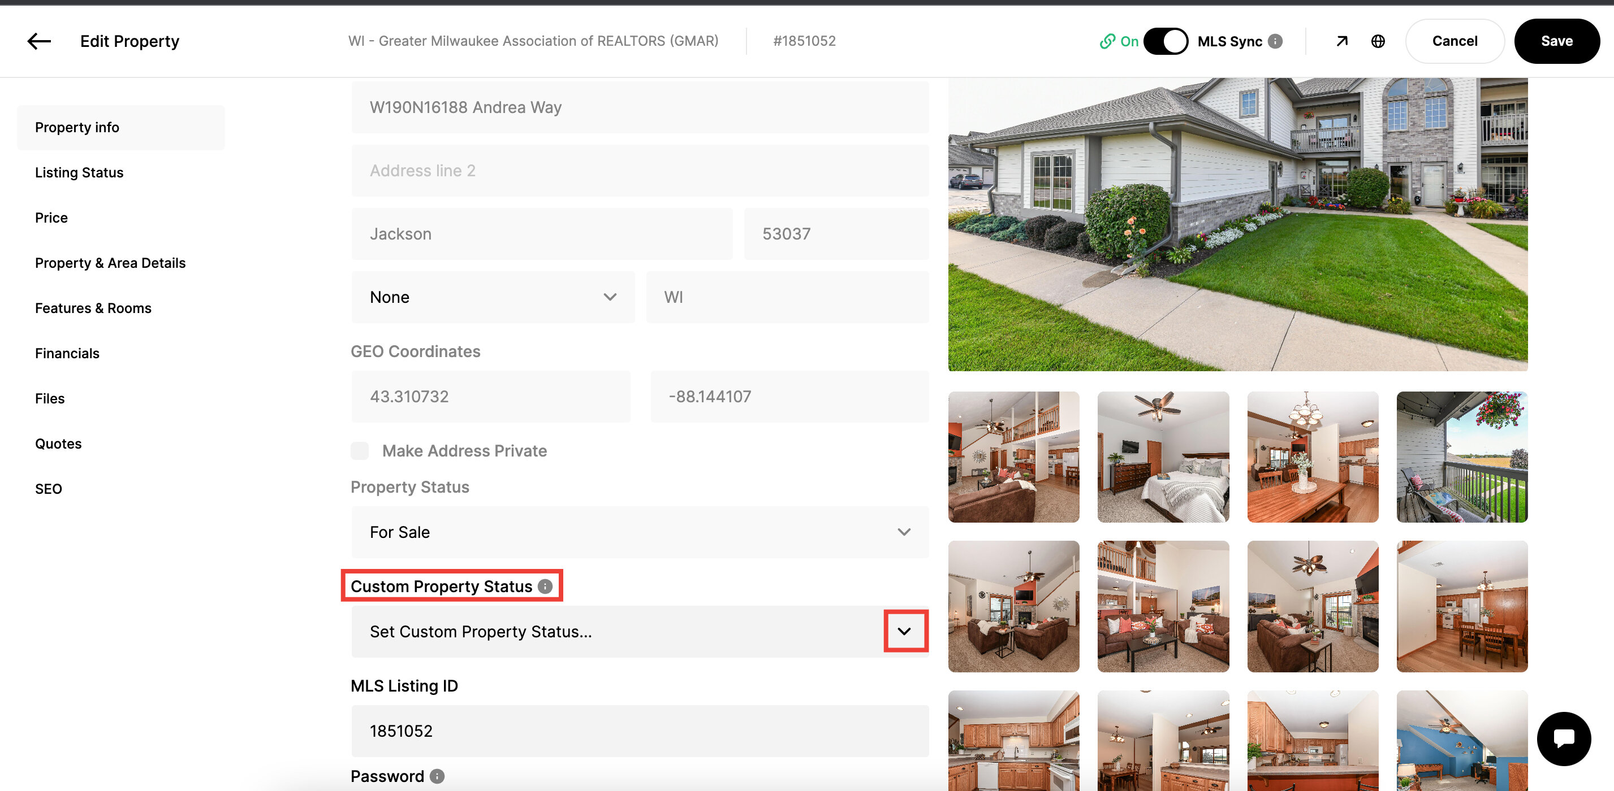Click the WI state field
Screen dimensions: 1614x791
787,297
